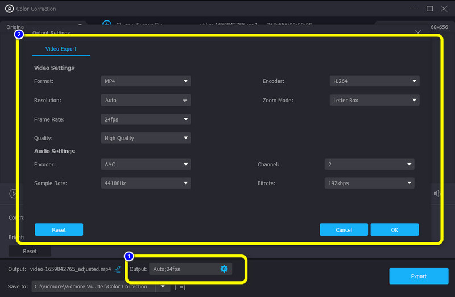Open the Bitrate 192kbps dropdown
455x297 pixels.
(370, 183)
